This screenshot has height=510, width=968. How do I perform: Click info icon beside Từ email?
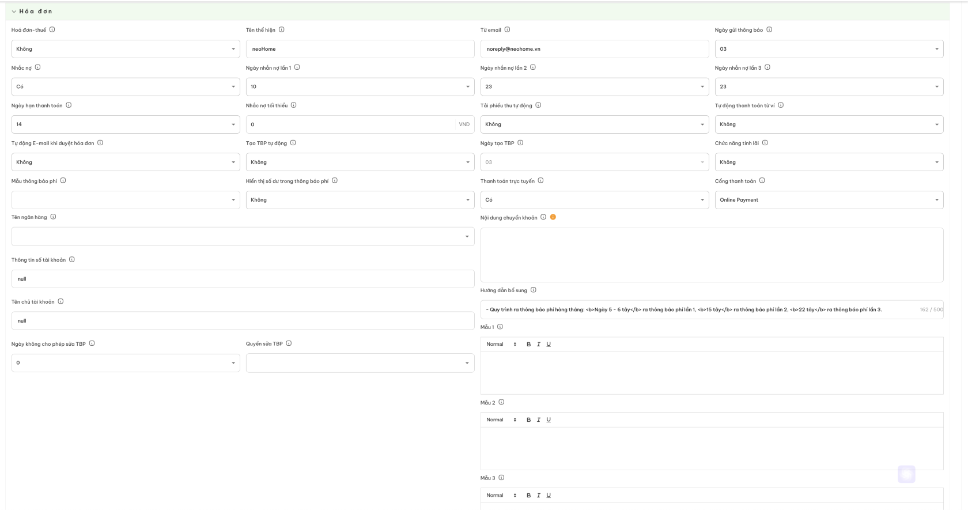click(507, 29)
